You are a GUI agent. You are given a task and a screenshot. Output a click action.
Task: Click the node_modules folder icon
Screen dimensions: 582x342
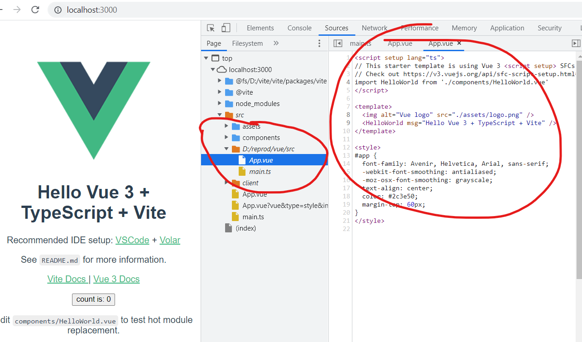coord(229,104)
